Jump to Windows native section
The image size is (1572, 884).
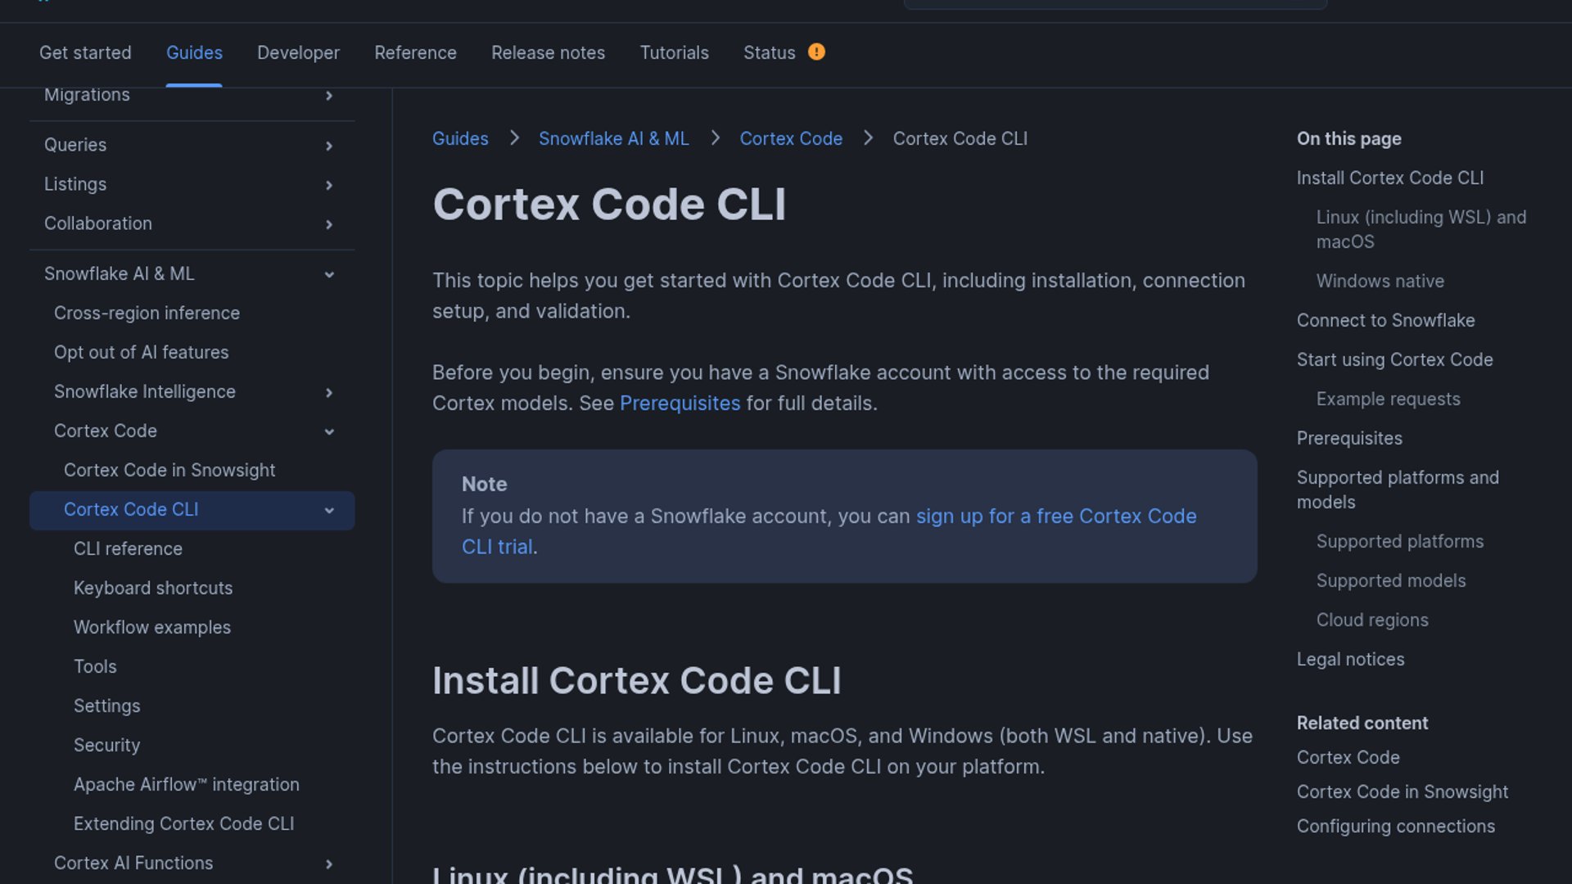(x=1380, y=281)
